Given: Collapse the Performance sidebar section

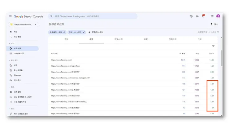Looking at the screenshot, I should [x=9, y=43].
